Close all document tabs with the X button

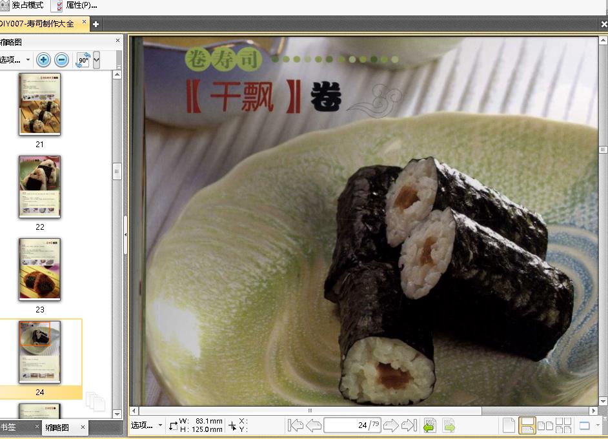[x=603, y=25]
